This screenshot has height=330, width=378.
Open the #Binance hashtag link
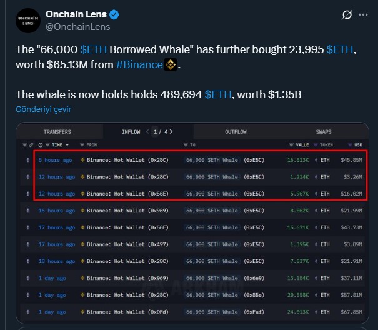tap(139, 65)
